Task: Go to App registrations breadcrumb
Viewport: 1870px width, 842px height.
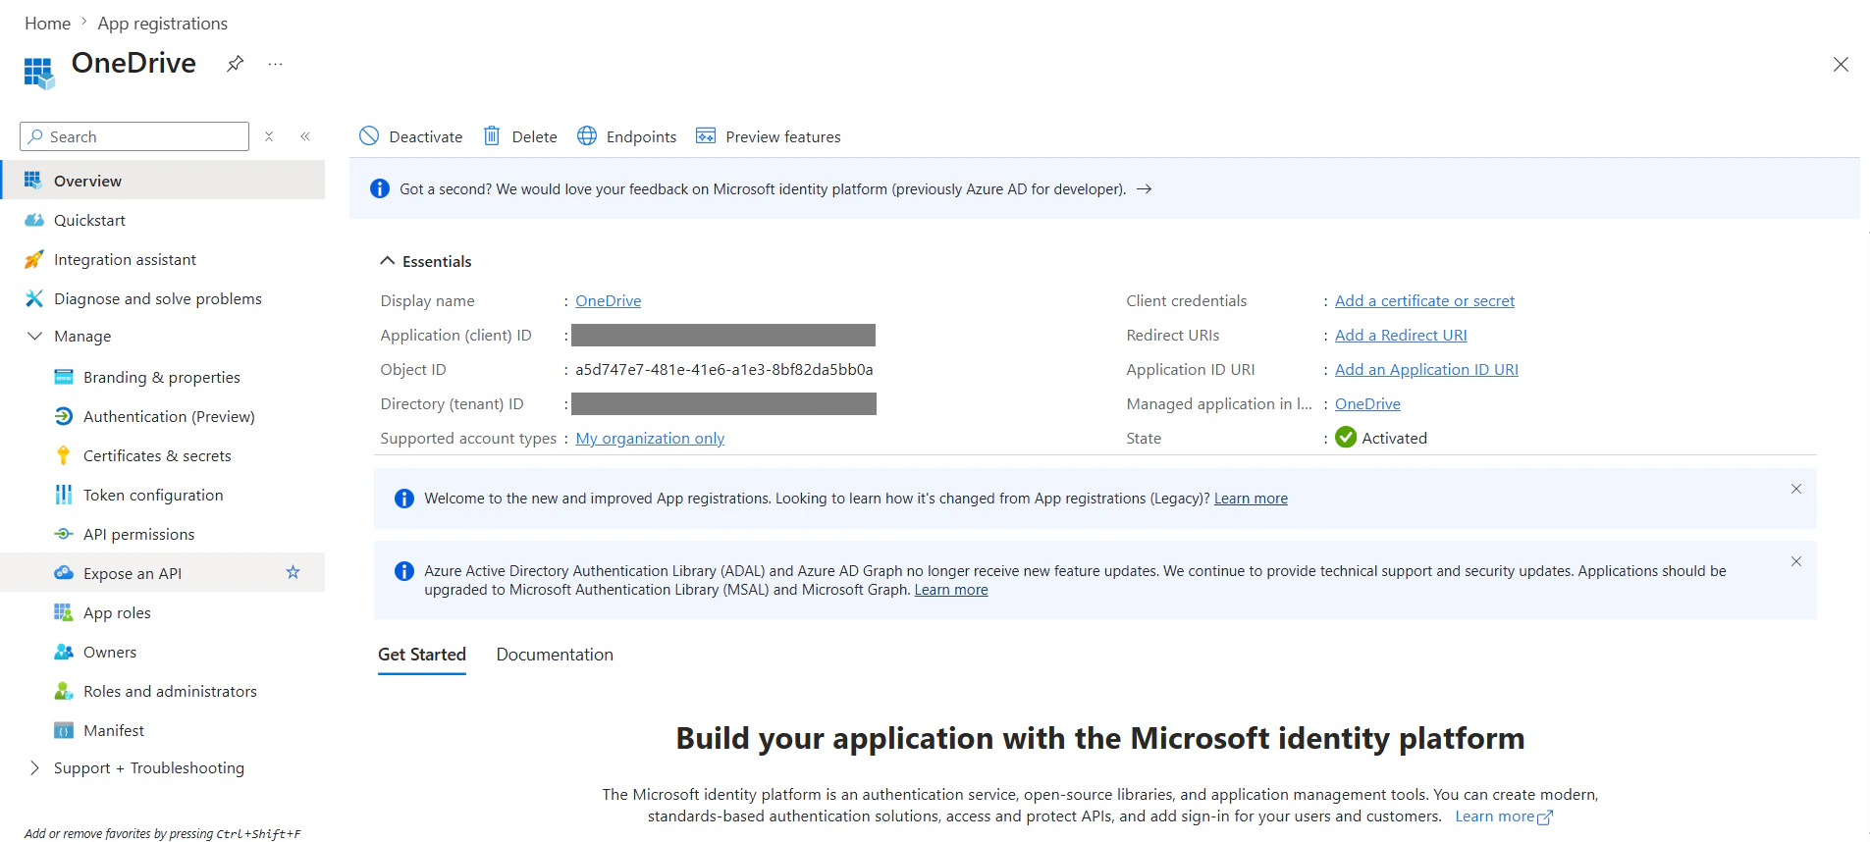Action: [162, 24]
